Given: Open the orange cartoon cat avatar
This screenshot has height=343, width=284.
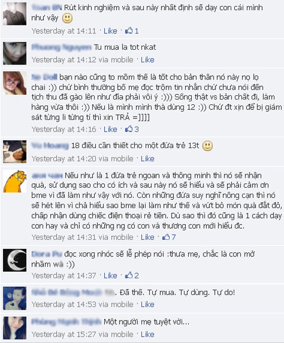Looking at the screenshot, I should point(15,181).
